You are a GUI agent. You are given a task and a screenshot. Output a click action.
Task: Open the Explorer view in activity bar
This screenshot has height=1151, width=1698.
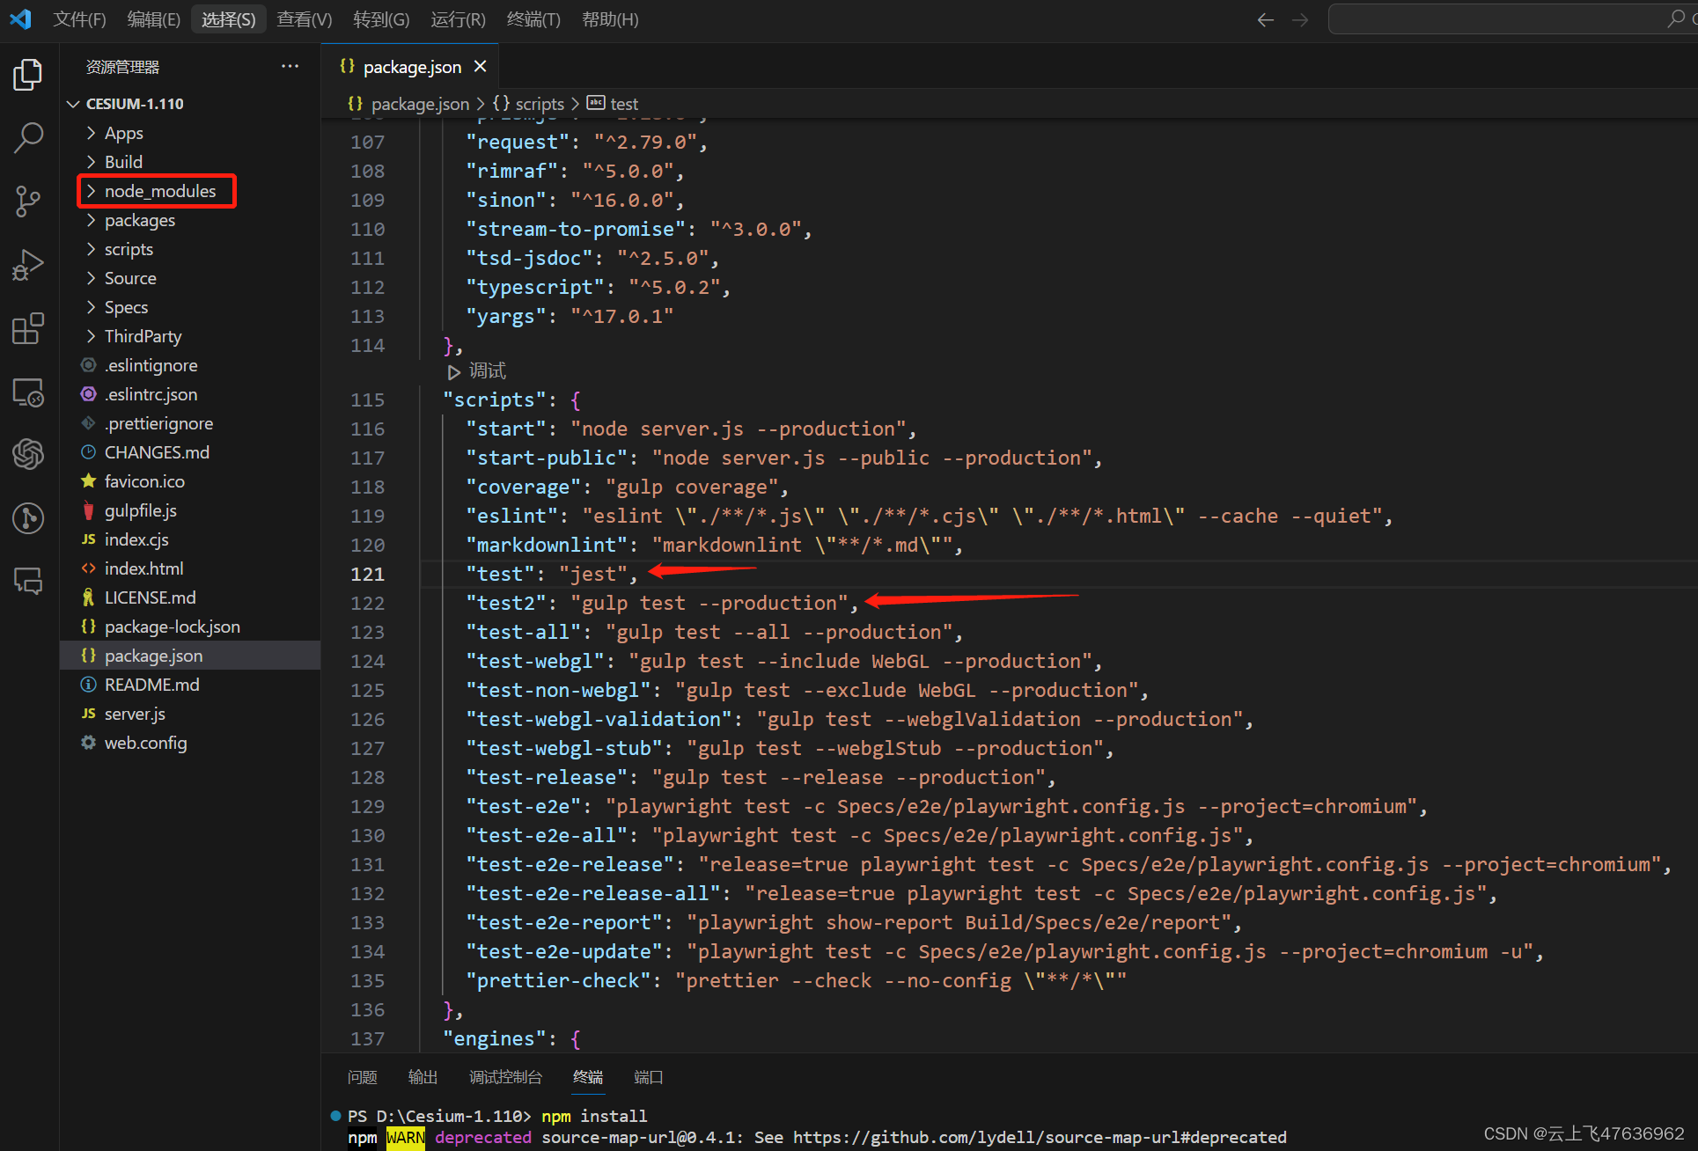(x=28, y=75)
